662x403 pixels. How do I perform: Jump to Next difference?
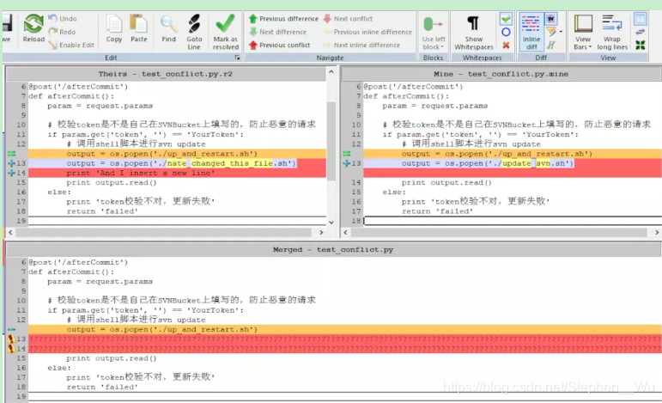278,32
